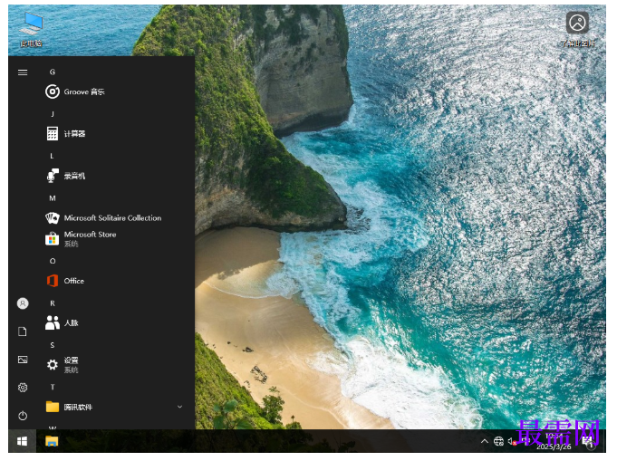
Task: Click the letter O group header
Action: point(53,261)
